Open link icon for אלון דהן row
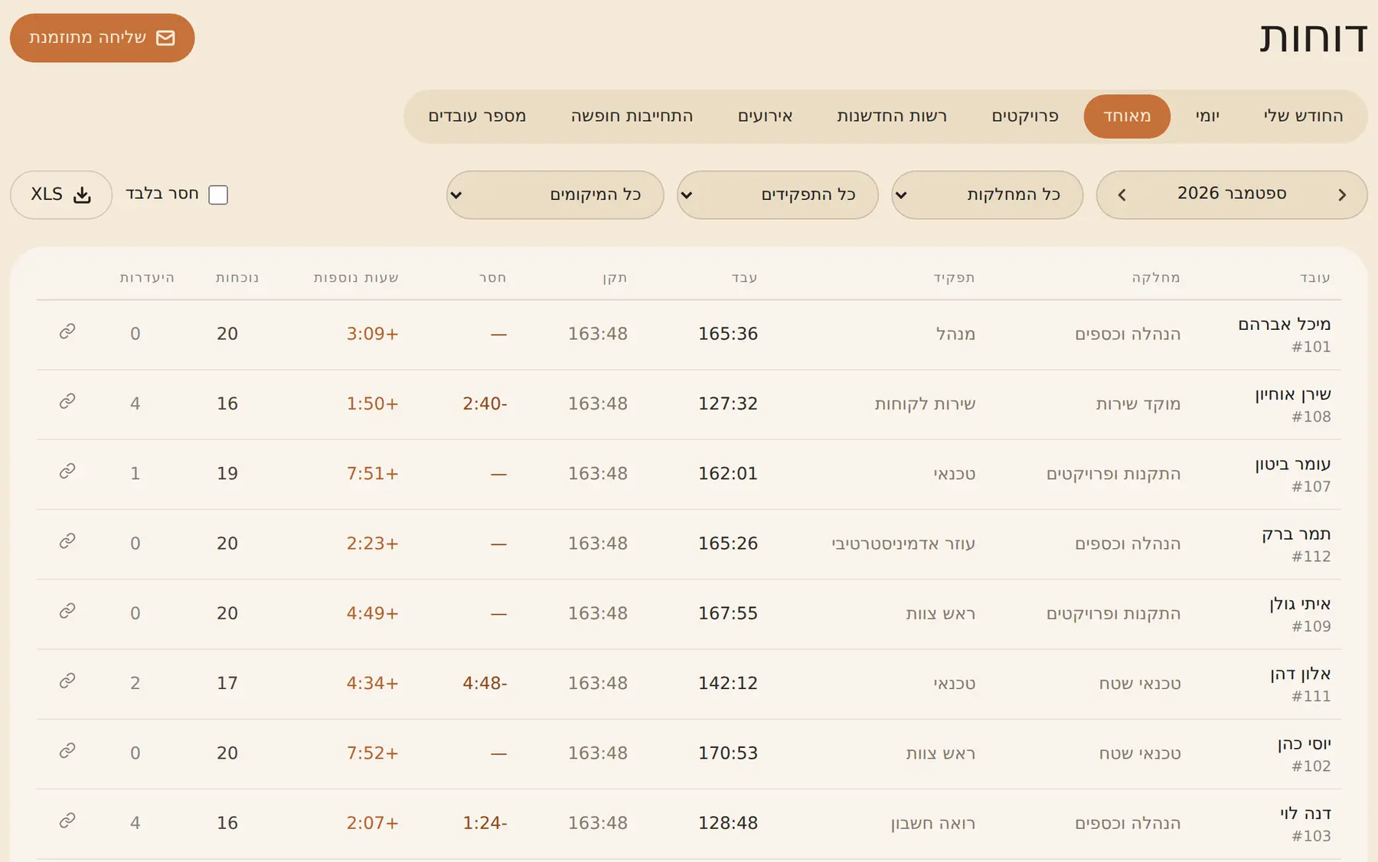 pos(67,681)
